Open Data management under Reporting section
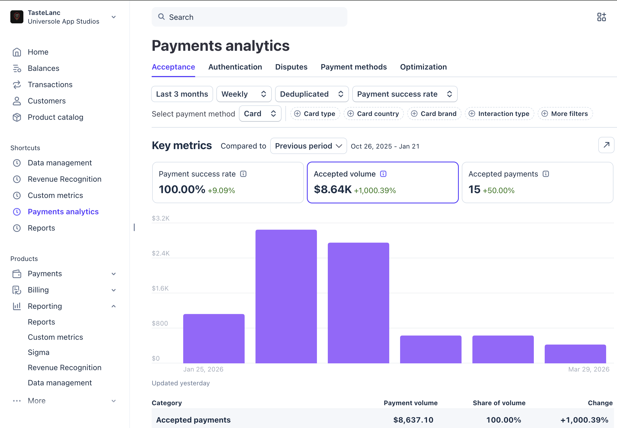This screenshot has width=617, height=428. pyautogui.click(x=60, y=383)
